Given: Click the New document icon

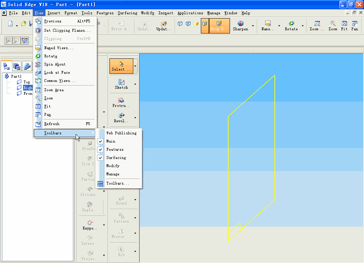Looking at the screenshot, I should (x=10, y=24).
